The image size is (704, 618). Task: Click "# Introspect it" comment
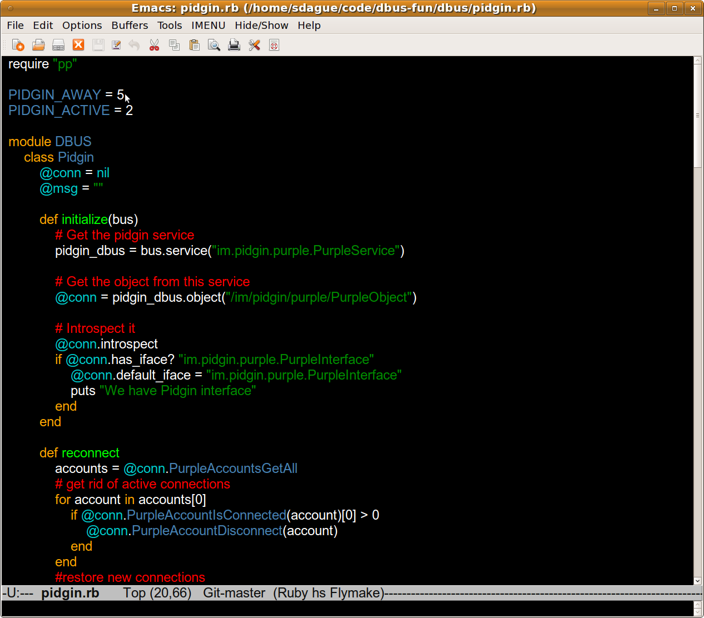coord(95,328)
